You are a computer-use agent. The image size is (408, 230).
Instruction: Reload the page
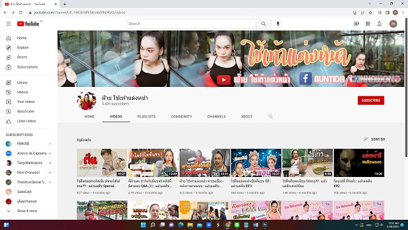pyautogui.click(x=21, y=13)
